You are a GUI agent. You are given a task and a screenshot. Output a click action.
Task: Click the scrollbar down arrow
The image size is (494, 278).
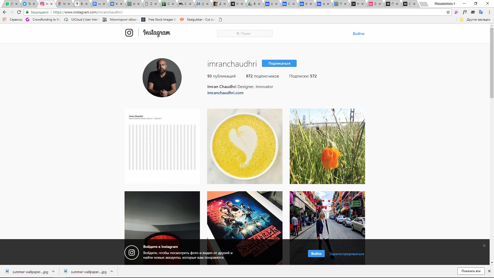click(x=492, y=263)
